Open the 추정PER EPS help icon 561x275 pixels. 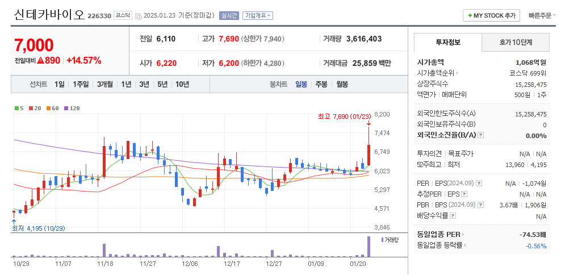(464, 194)
